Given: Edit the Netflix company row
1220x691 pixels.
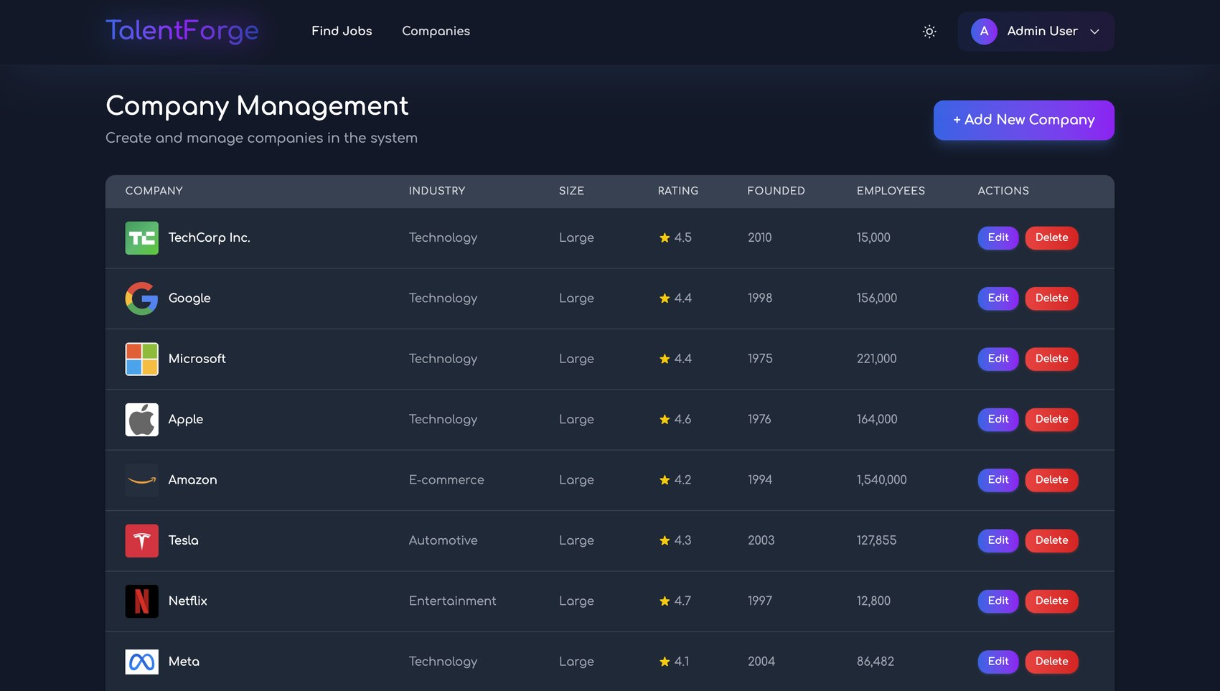Looking at the screenshot, I should [x=998, y=601].
